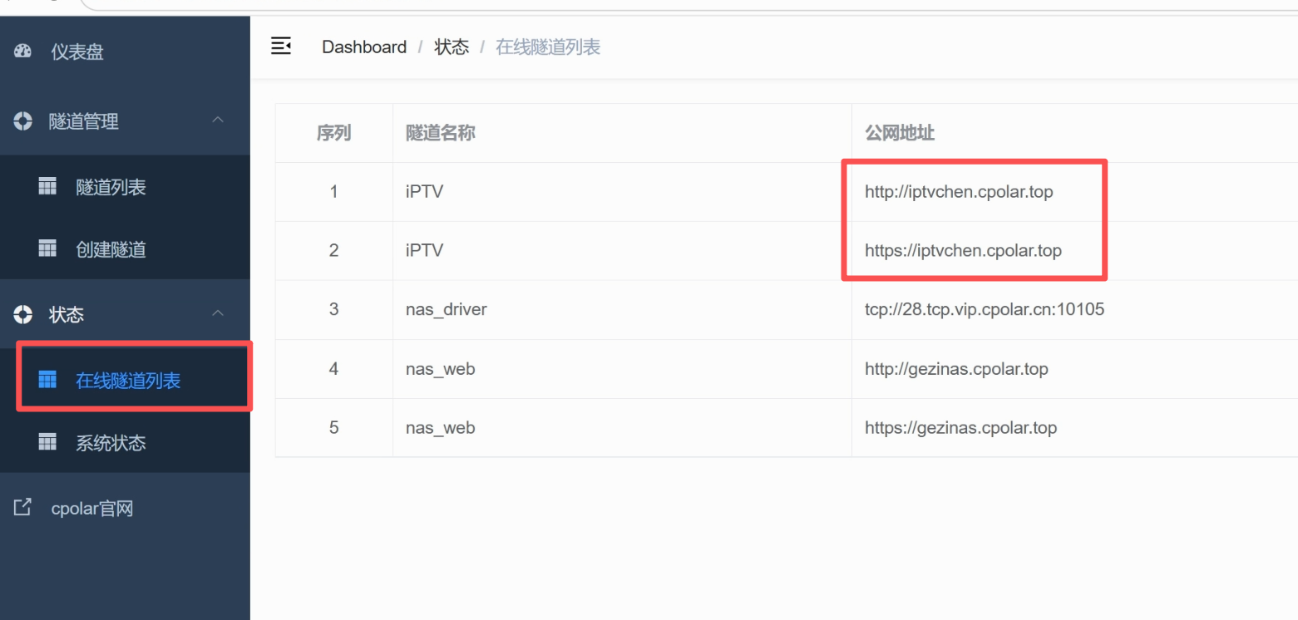The image size is (1298, 620).
Task: Click sequence number 5 cell
Action: point(333,428)
